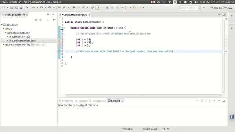This screenshot has height=132, width=235.
Task: Collapse the src folder node
Action: [x=4, y=29]
